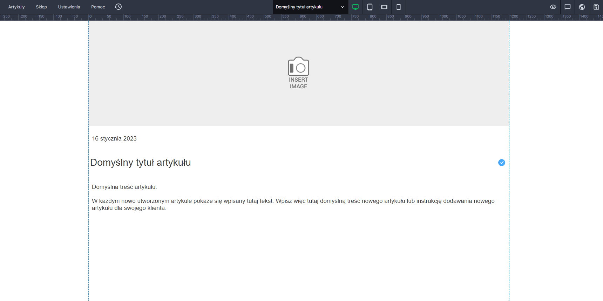
Task: Click the INSERT IMAGE camera placeholder
Action: [298, 73]
